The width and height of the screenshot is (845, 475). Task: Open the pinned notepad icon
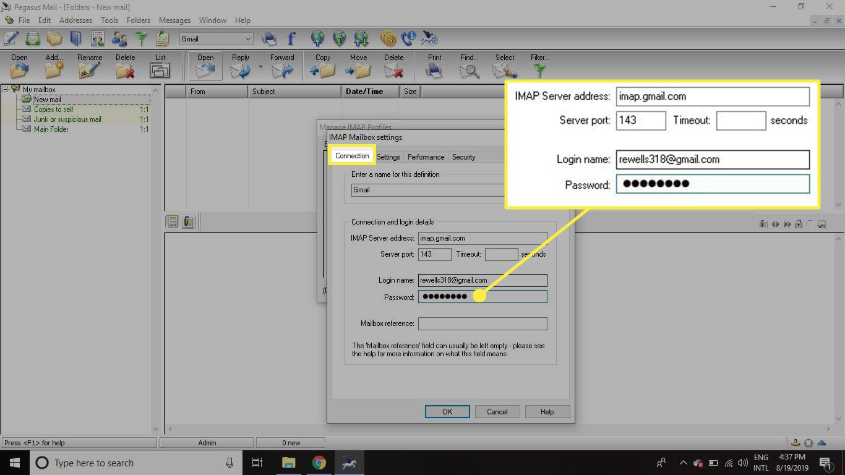pos(163,39)
